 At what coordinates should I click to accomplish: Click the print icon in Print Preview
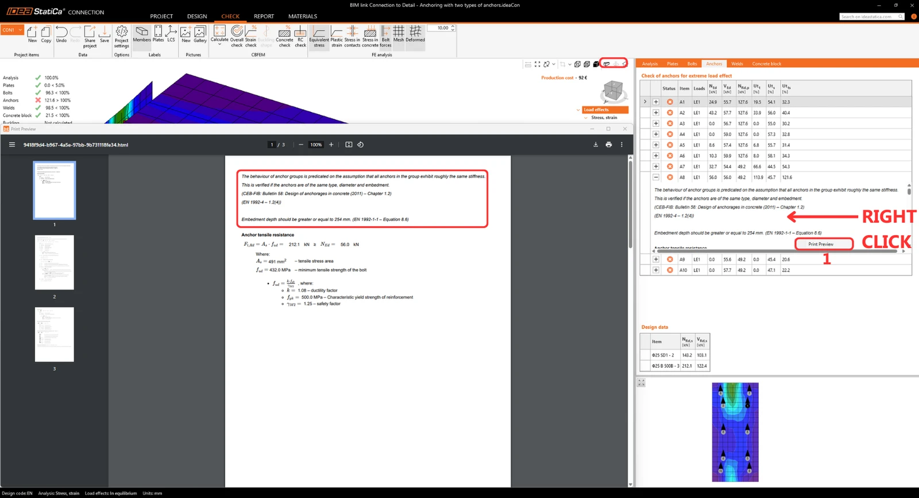[x=608, y=145]
